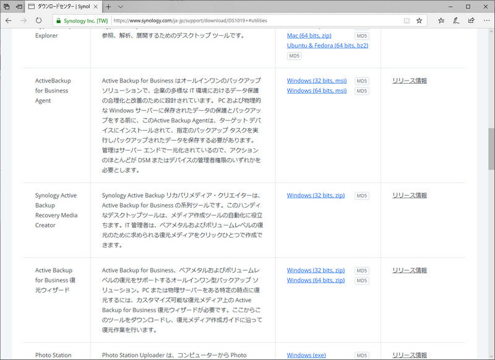The height and width of the screenshot is (360, 495).
Task: Refresh the Synology download page
Action: click(x=38, y=20)
